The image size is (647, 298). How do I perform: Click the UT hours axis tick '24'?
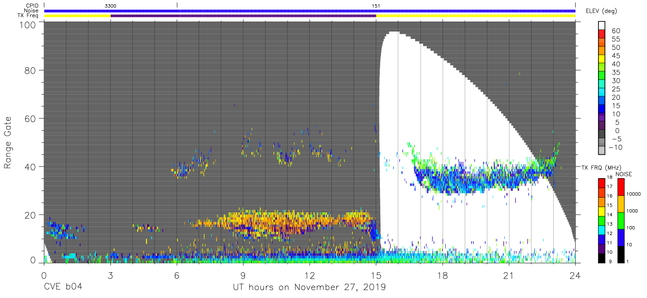575,275
